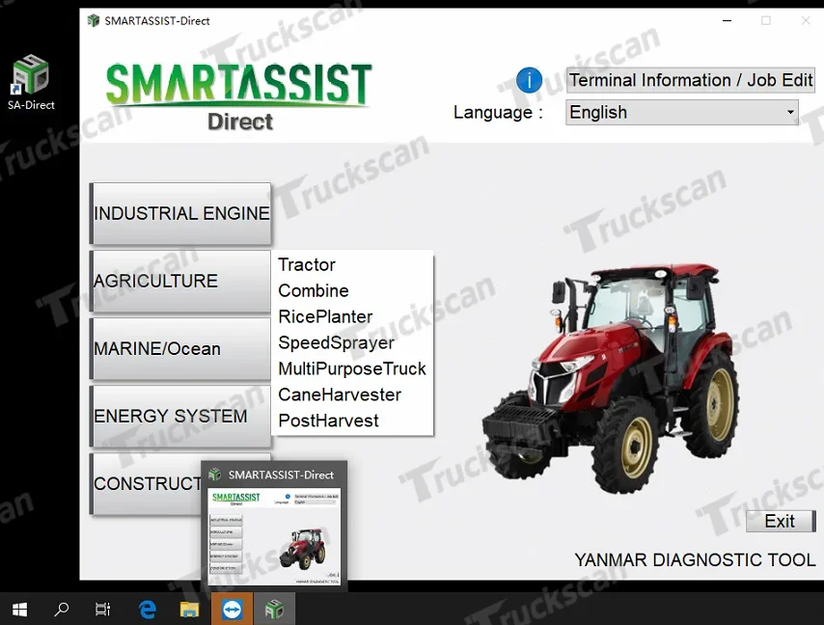Select Tractor from the Agriculture list
The height and width of the screenshot is (625, 824).
click(x=307, y=264)
